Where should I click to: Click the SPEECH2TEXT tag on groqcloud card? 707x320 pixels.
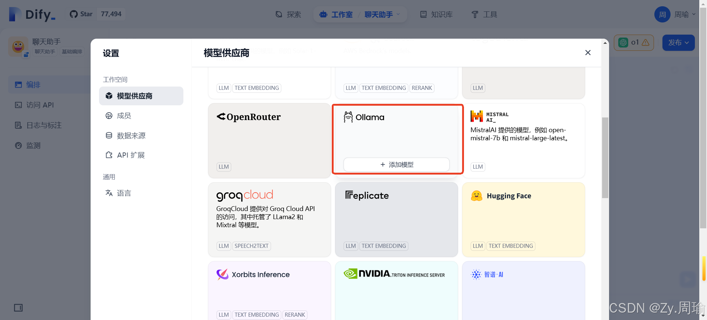(x=252, y=246)
